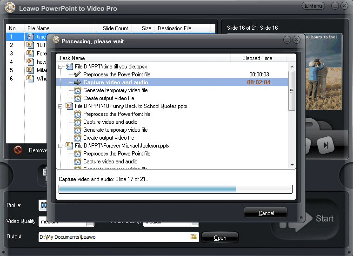Viewport: 353px width, 256px height.
Task: Click the Cancel button in processing dialog
Action: (266, 213)
